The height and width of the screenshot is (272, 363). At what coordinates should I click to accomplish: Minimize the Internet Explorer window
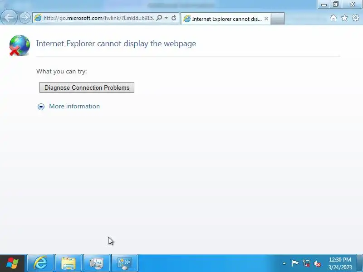pos(324,5)
